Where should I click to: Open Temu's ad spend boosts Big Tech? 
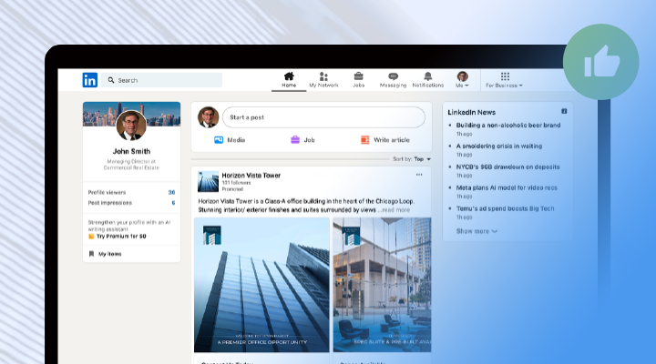coord(505,208)
